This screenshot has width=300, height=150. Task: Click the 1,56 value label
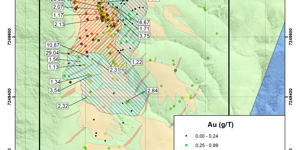pos(54,60)
